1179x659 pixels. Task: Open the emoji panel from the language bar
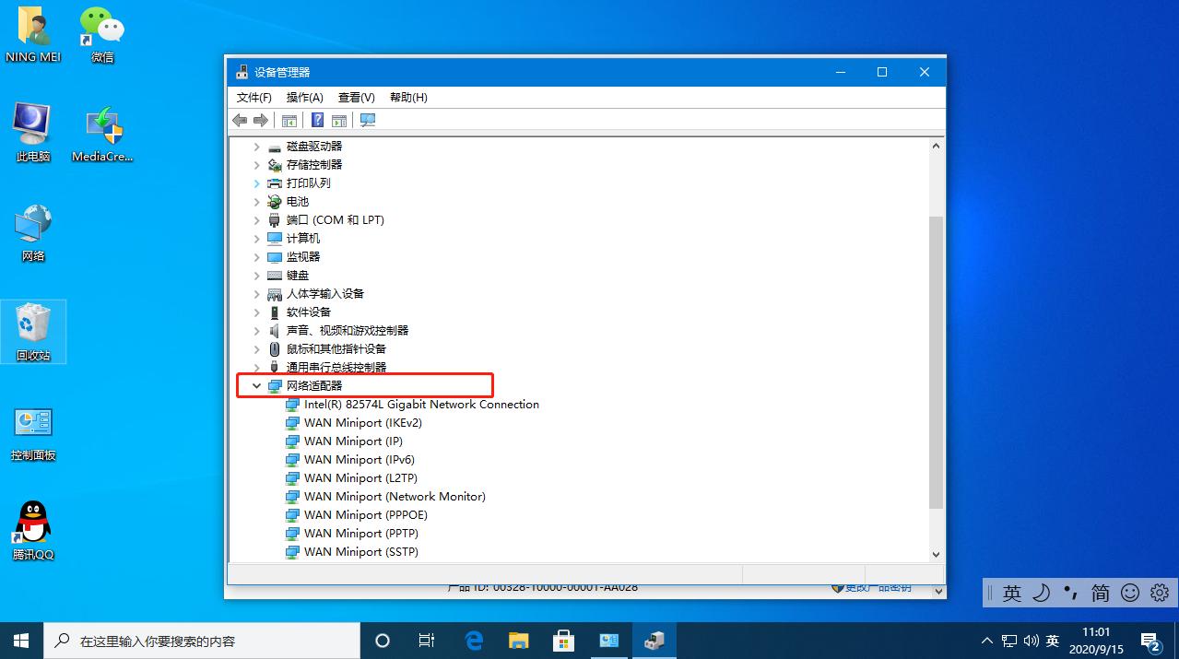[x=1129, y=594]
